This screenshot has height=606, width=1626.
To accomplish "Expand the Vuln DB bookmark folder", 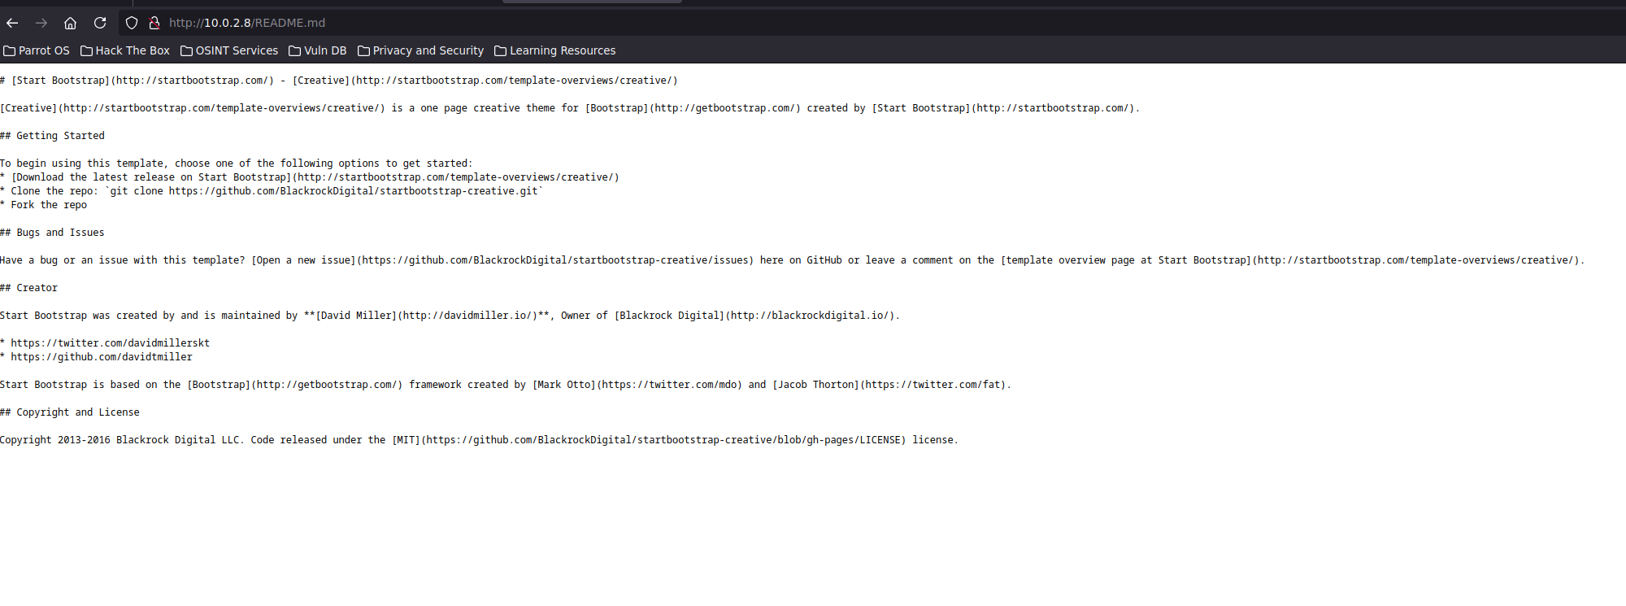I will pyautogui.click(x=318, y=50).
